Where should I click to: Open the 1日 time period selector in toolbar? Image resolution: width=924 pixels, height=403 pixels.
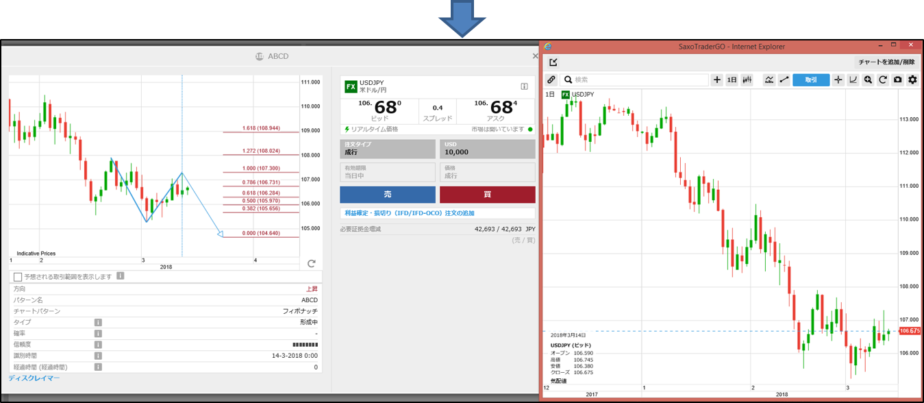[x=732, y=80]
